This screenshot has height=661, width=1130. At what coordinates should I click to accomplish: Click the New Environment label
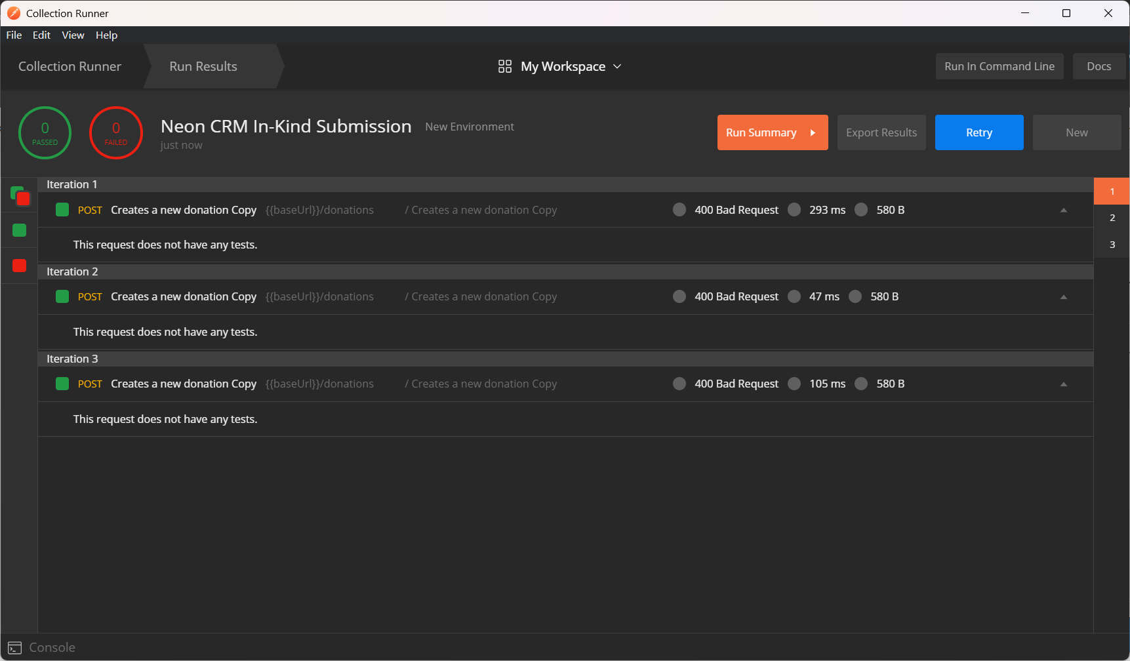pos(470,127)
